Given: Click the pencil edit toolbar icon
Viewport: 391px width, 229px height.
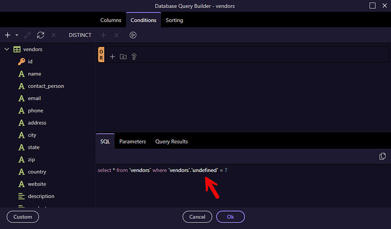Looking at the screenshot, I should coord(27,35).
